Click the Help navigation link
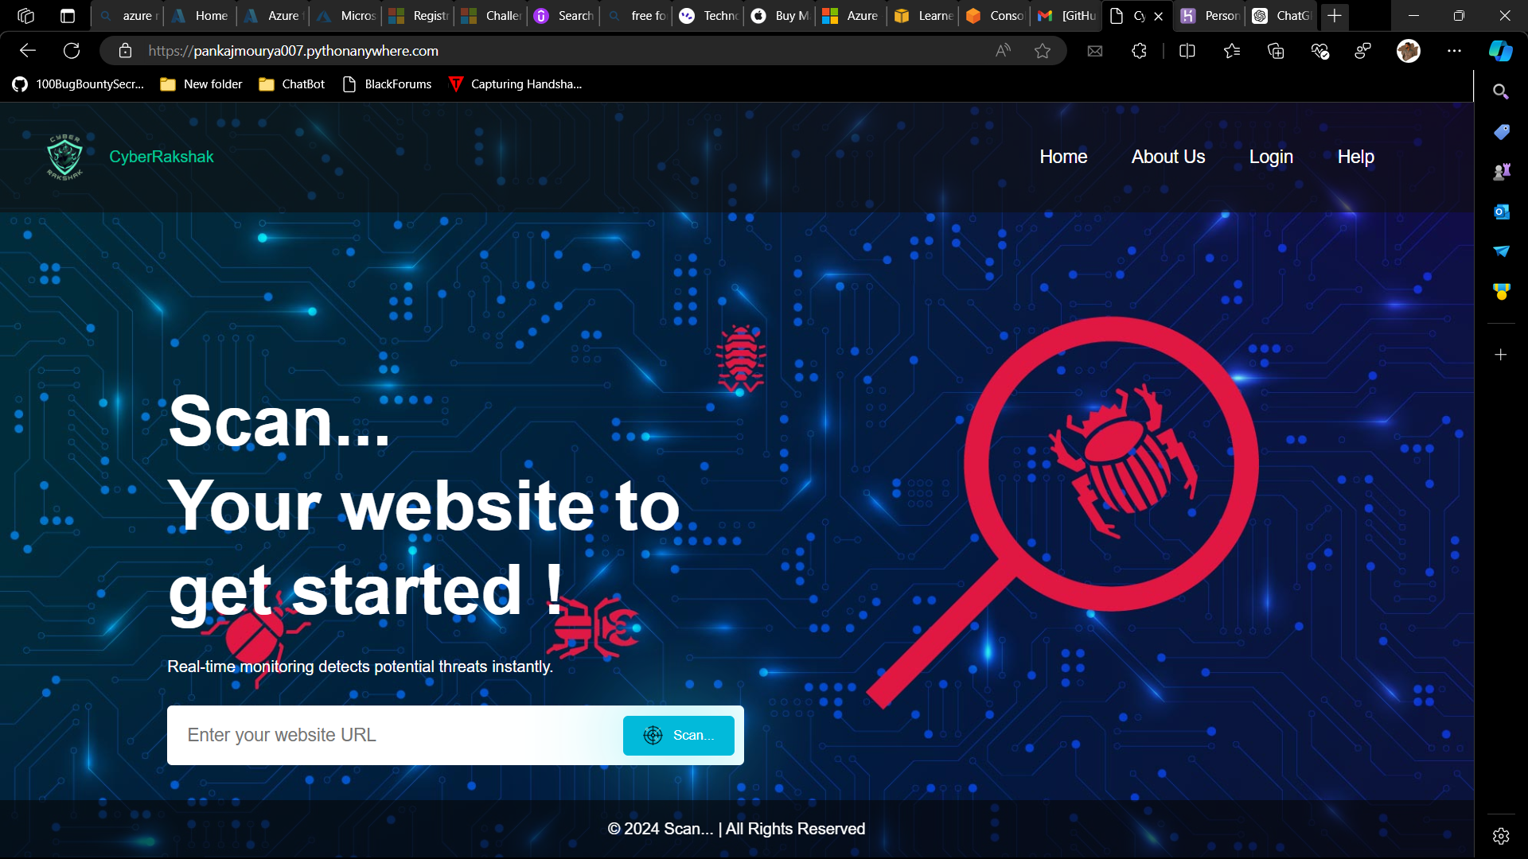The height and width of the screenshot is (859, 1528). pos(1355,157)
